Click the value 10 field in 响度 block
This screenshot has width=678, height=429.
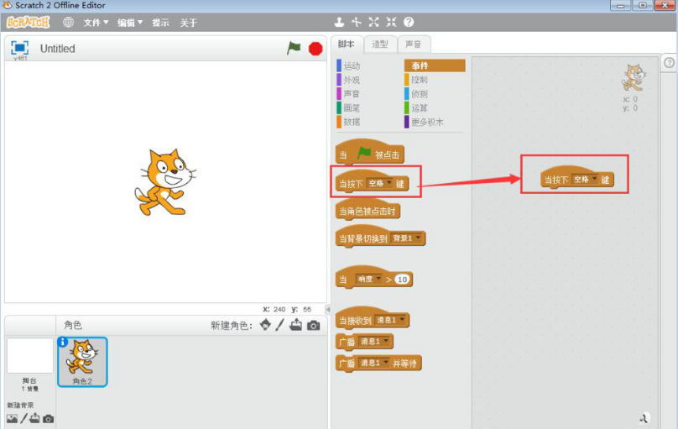402,280
